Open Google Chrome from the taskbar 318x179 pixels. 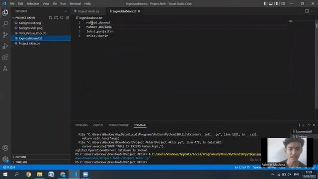(28, 175)
